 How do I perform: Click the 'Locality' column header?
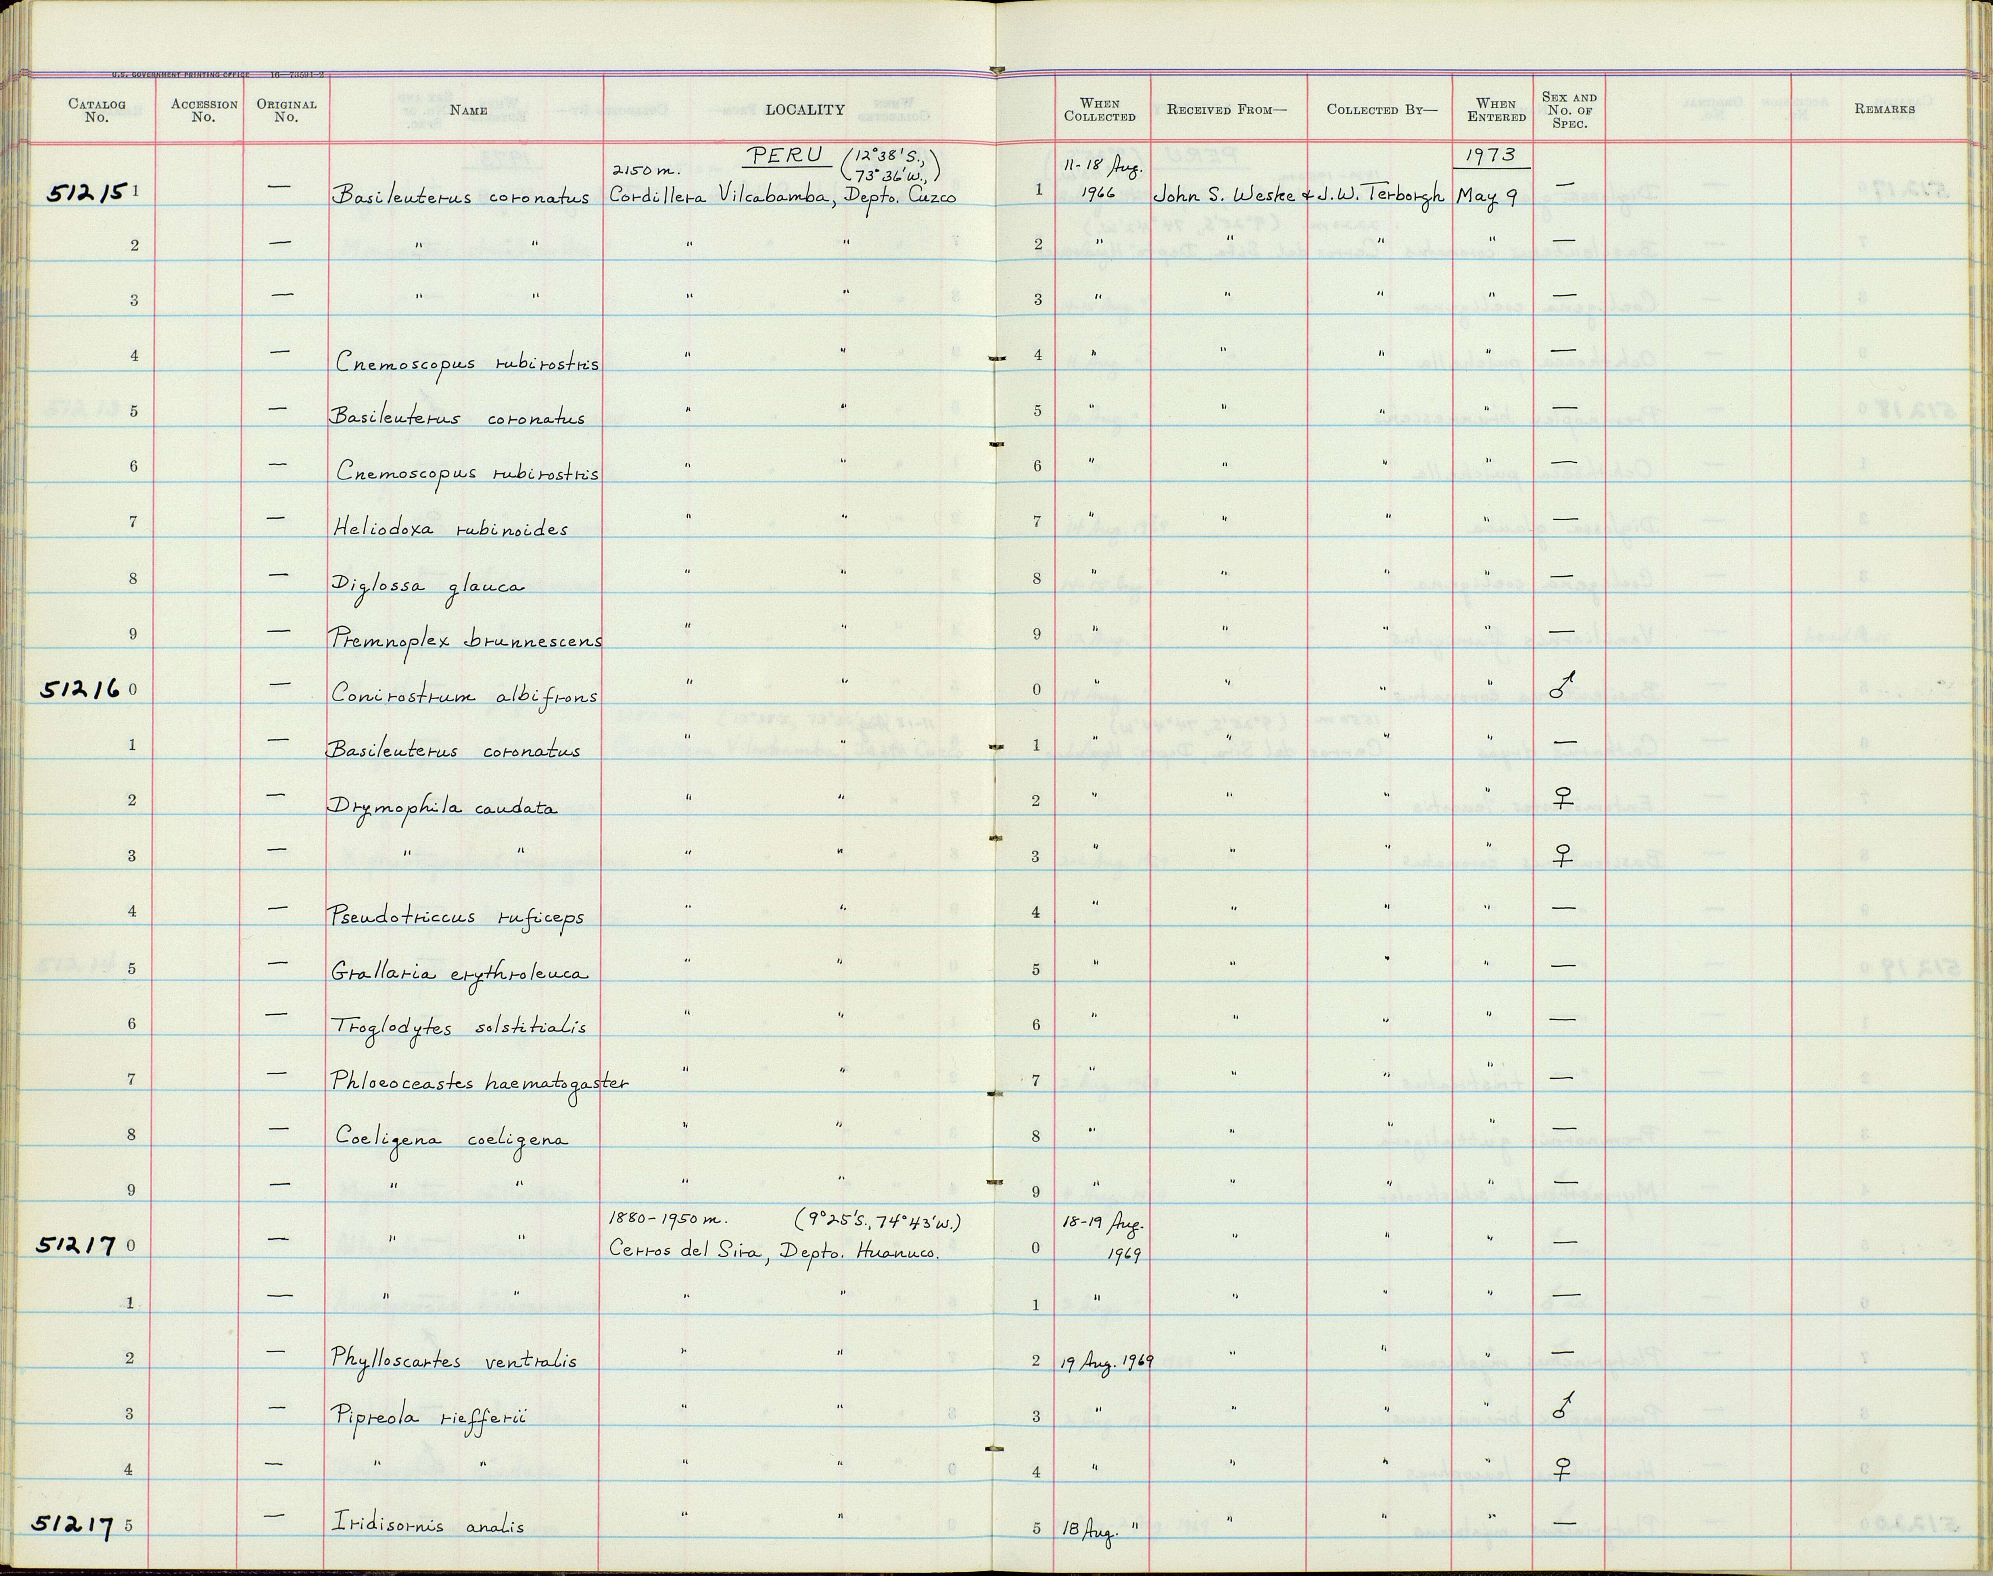point(805,110)
